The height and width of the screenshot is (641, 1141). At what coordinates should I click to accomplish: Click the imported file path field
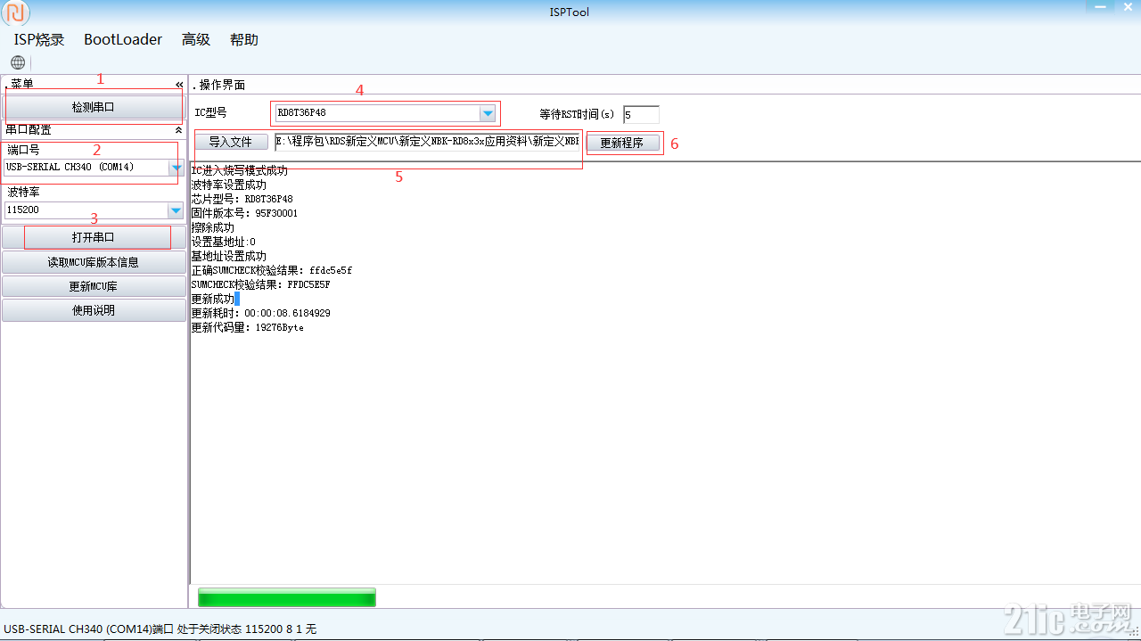pos(427,141)
